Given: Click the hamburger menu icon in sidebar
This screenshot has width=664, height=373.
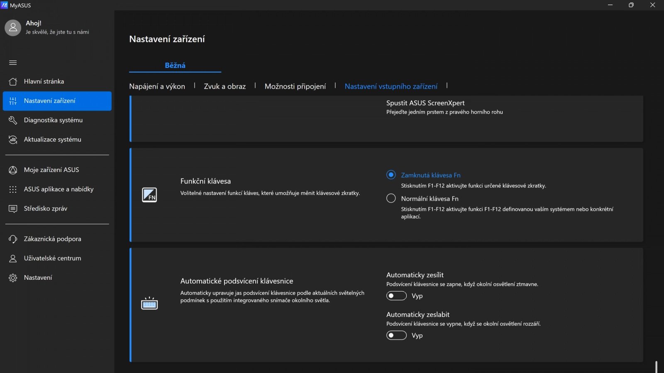Looking at the screenshot, I should (13, 63).
